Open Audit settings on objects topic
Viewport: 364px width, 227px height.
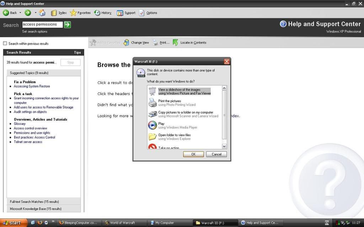tap(30, 112)
